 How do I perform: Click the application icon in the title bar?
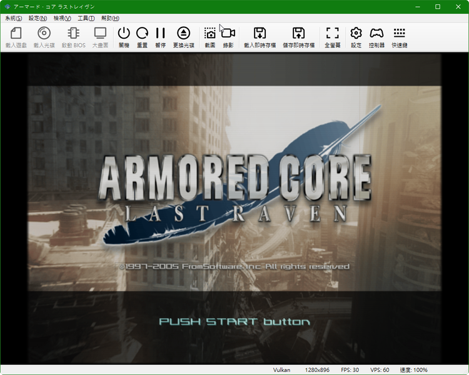click(7, 7)
